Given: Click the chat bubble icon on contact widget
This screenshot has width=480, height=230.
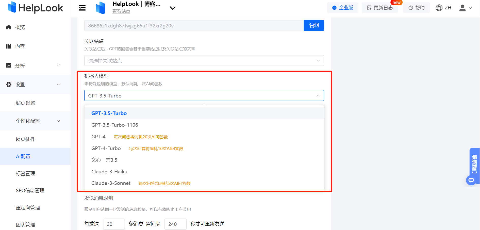Looking at the screenshot, I should [471, 180].
